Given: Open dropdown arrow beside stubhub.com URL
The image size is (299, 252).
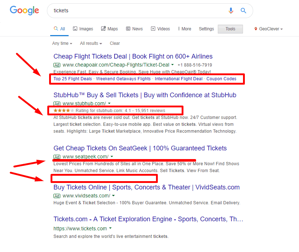Looking at the screenshot, I should [x=109, y=103].
